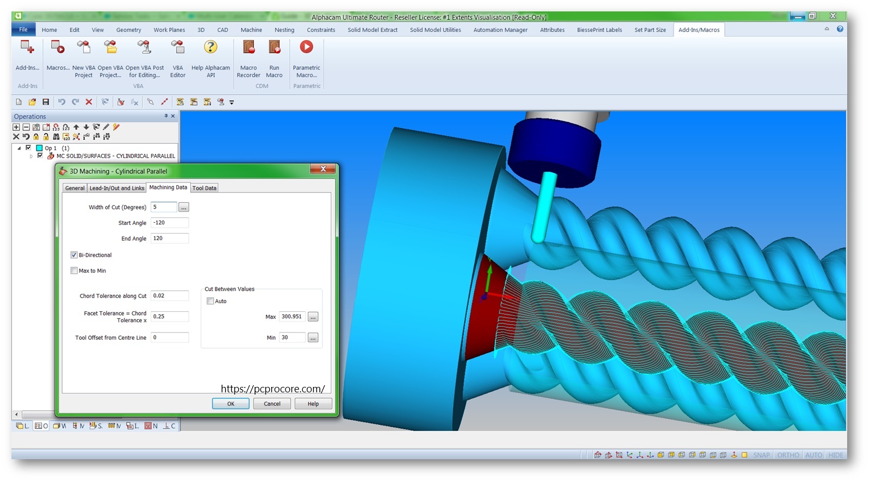Click the browse button next to Max value
The height and width of the screenshot is (482, 870).
[313, 317]
